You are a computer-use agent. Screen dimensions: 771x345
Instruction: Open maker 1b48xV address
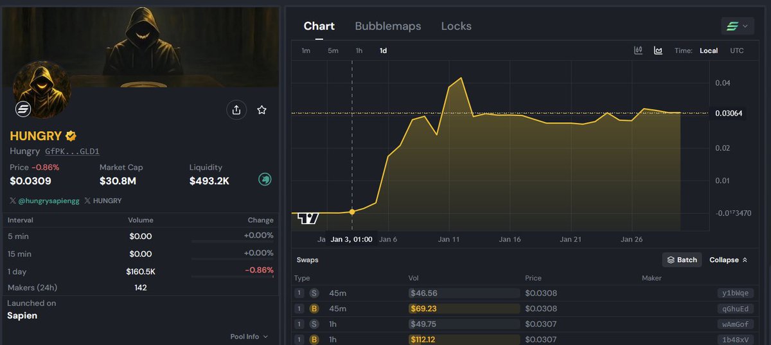(736, 339)
